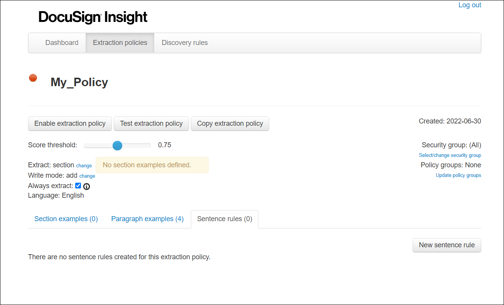
Task: Select the Sentence rules tab
Action: 224,219
